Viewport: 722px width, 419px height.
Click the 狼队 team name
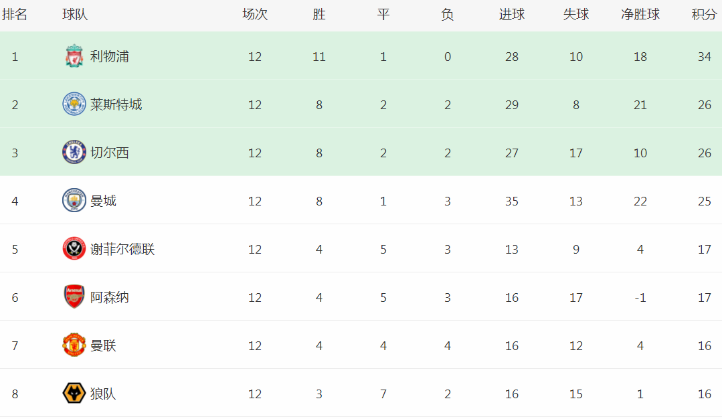coord(103,394)
